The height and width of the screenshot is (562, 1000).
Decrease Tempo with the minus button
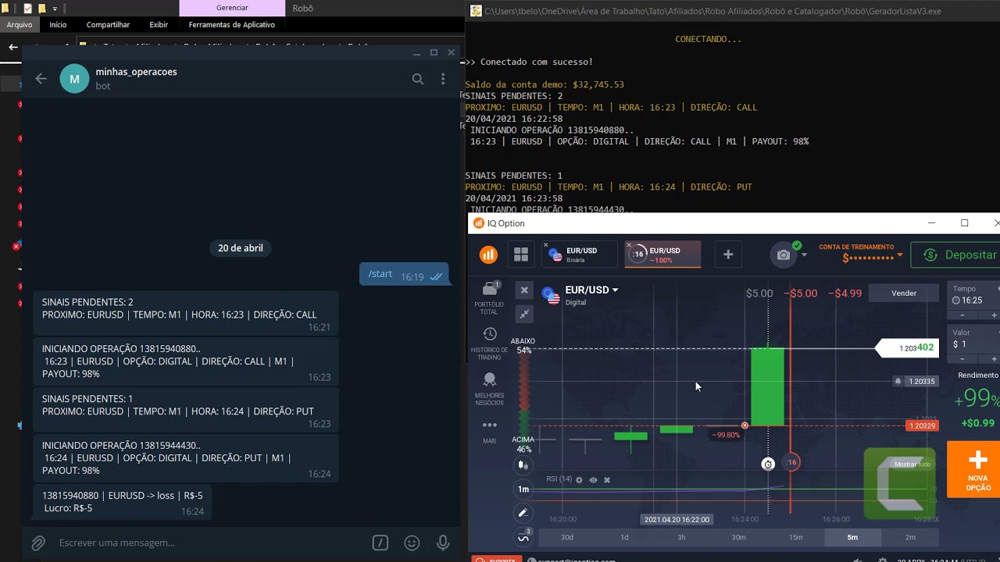point(962,315)
